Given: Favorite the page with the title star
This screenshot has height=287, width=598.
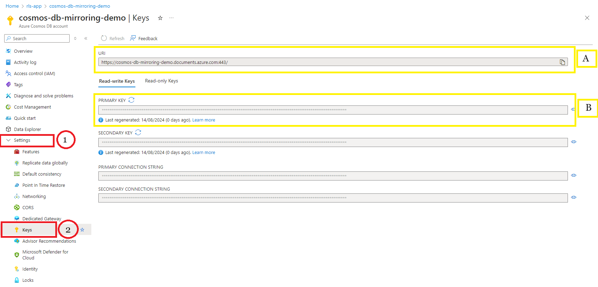Looking at the screenshot, I should point(160,18).
